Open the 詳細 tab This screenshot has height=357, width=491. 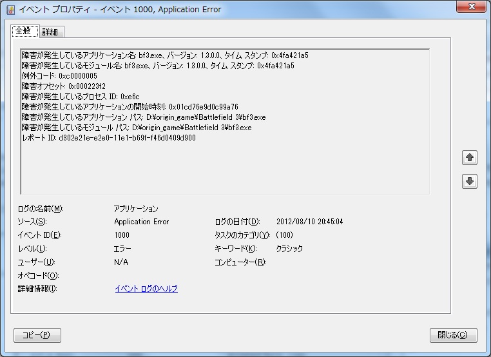pos(52,32)
